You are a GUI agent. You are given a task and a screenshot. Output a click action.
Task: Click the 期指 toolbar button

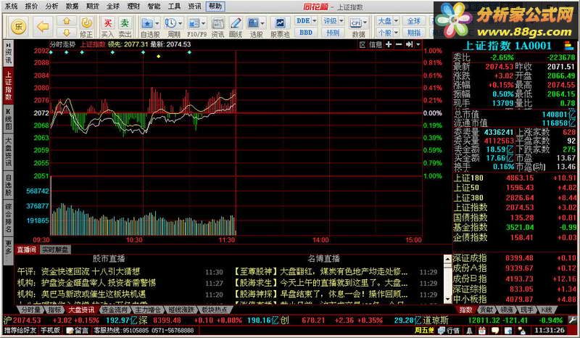coord(414,33)
